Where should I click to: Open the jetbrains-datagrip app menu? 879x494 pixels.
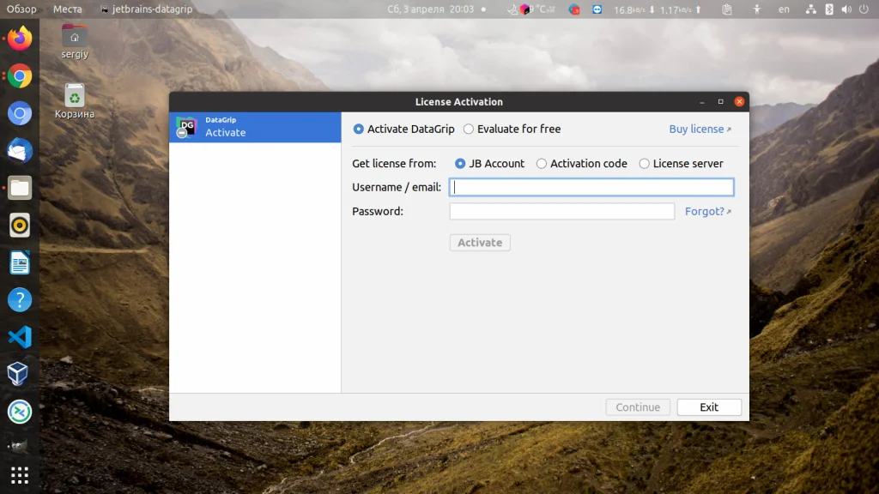[x=146, y=9]
